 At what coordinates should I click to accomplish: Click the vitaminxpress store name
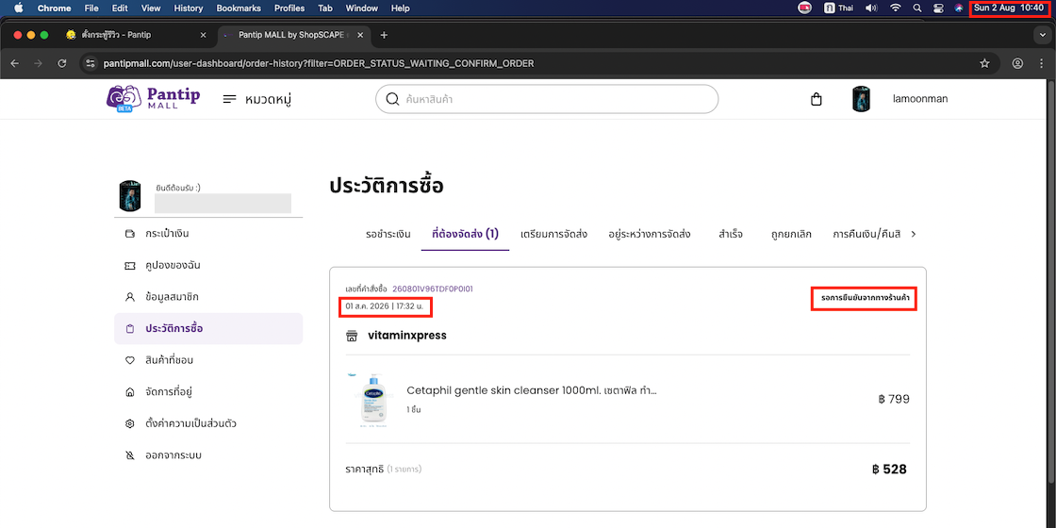point(407,336)
